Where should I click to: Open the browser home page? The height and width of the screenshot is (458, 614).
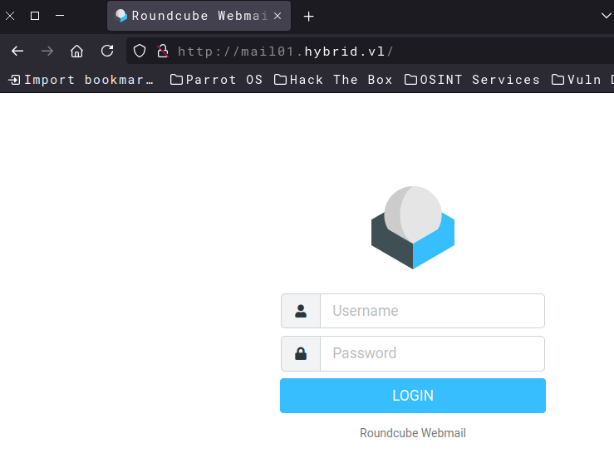click(76, 51)
